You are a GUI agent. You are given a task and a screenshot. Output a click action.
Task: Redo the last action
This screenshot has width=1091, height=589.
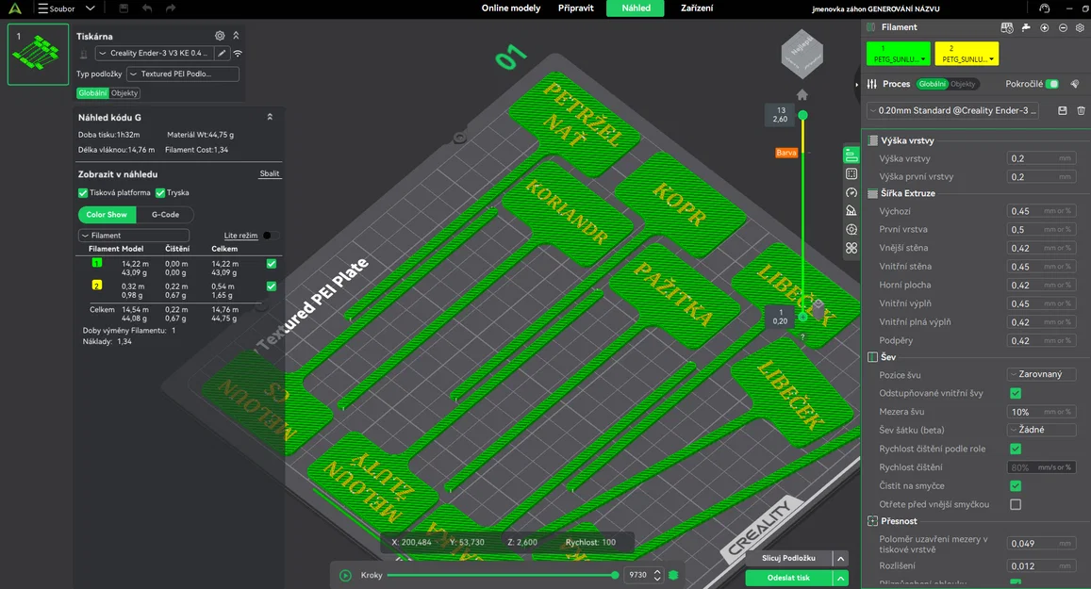pyautogui.click(x=171, y=8)
